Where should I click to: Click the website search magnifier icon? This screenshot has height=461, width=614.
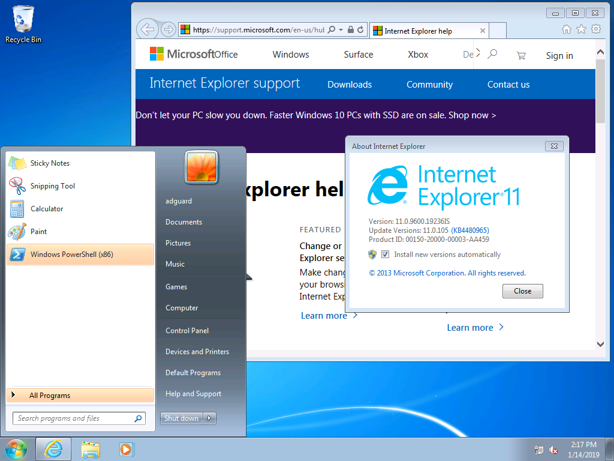pos(492,54)
